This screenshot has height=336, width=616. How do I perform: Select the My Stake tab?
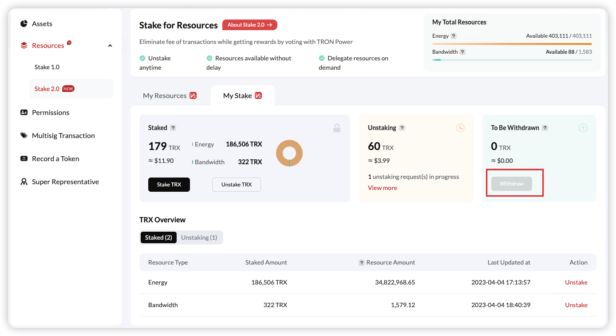pos(242,95)
